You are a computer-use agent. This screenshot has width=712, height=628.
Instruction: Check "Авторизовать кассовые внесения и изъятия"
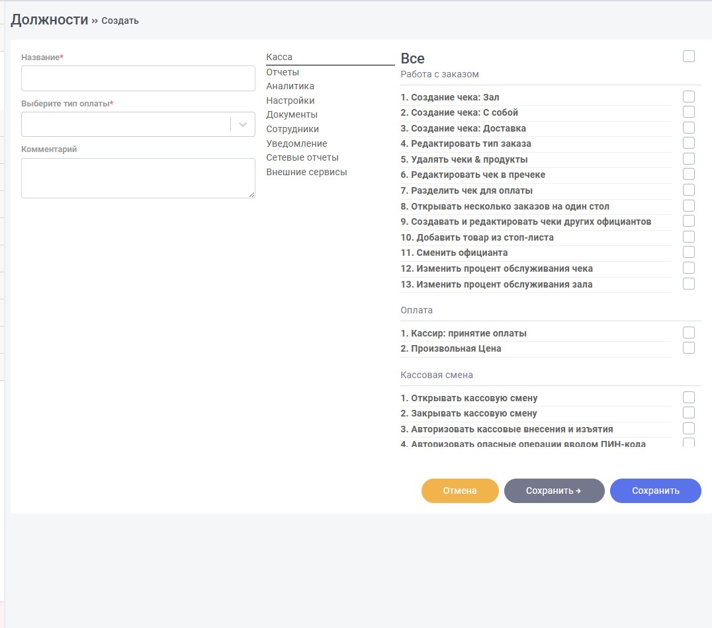pyautogui.click(x=688, y=429)
